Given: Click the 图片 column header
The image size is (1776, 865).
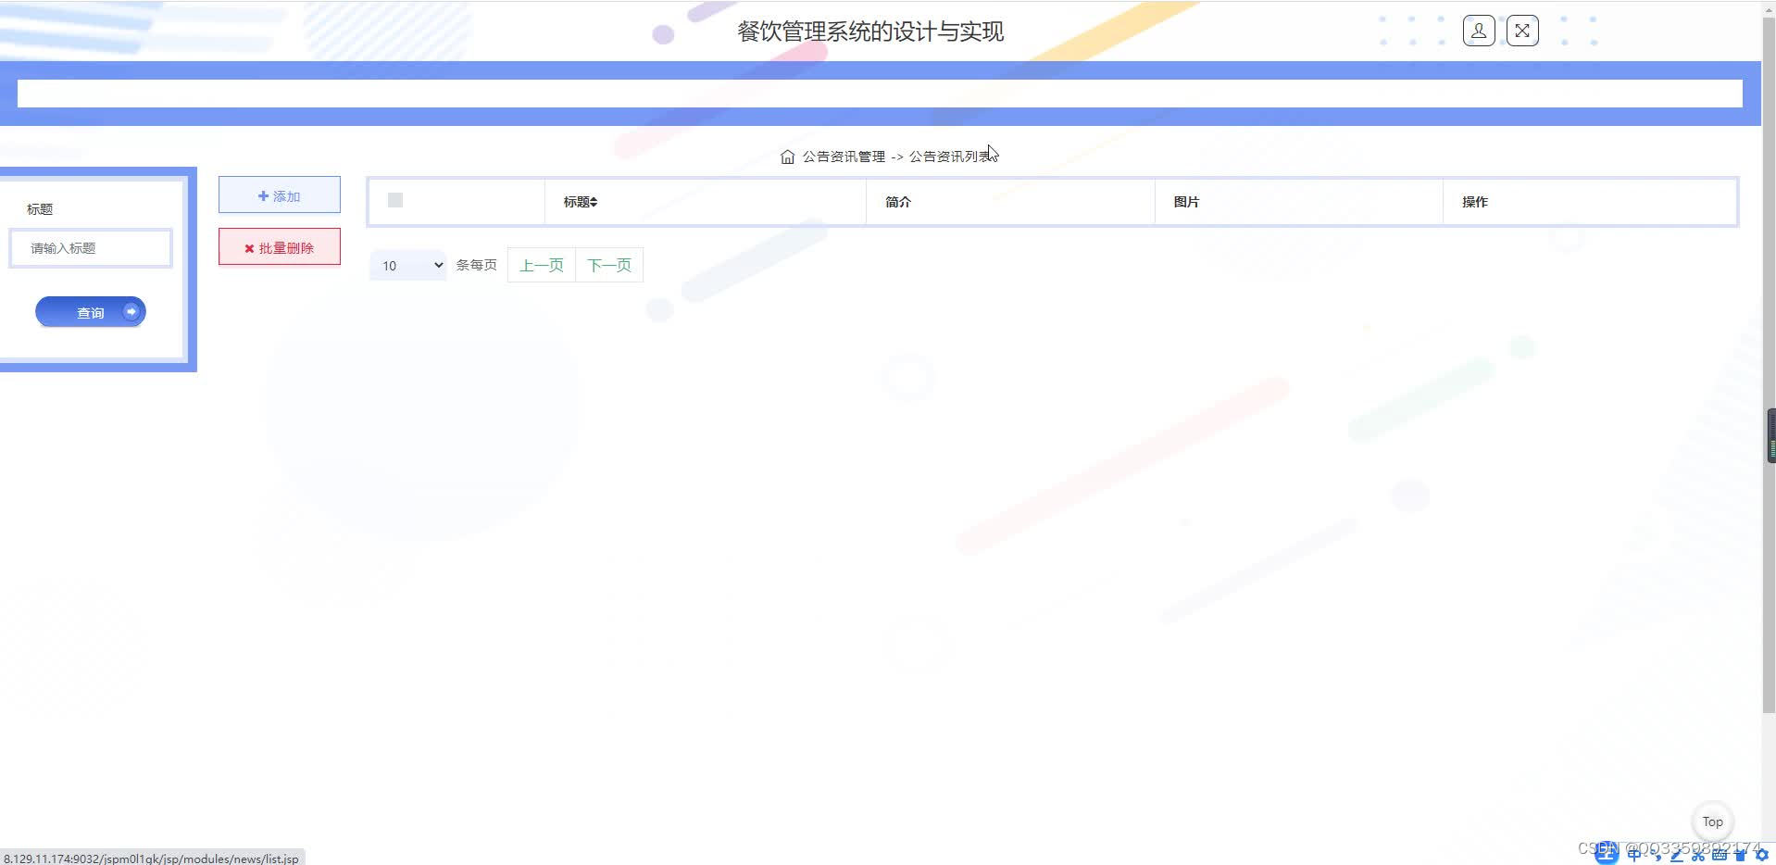Looking at the screenshot, I should [x=1186, y=202].
